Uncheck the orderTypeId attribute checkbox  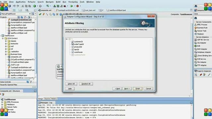point(73,44)
